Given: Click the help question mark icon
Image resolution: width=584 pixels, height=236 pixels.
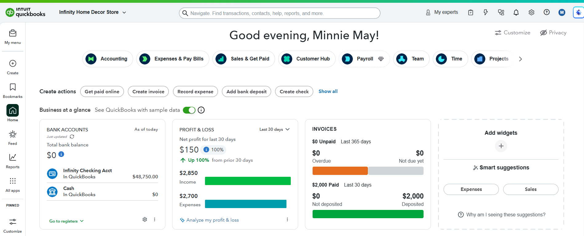Looking at the screenshot, I should [547, 12].
